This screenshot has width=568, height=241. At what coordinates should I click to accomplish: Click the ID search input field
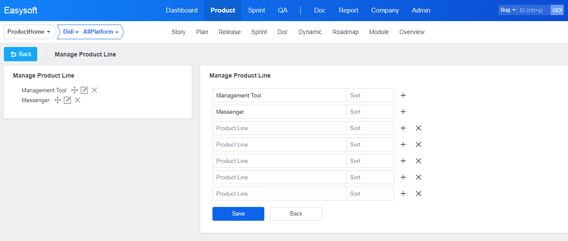(x=534, y=10)
